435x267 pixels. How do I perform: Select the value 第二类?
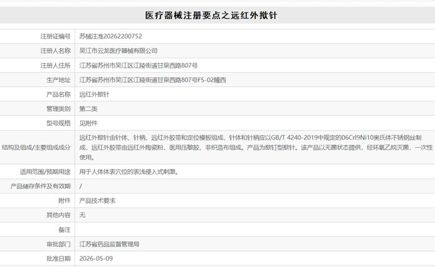point(88,109)
